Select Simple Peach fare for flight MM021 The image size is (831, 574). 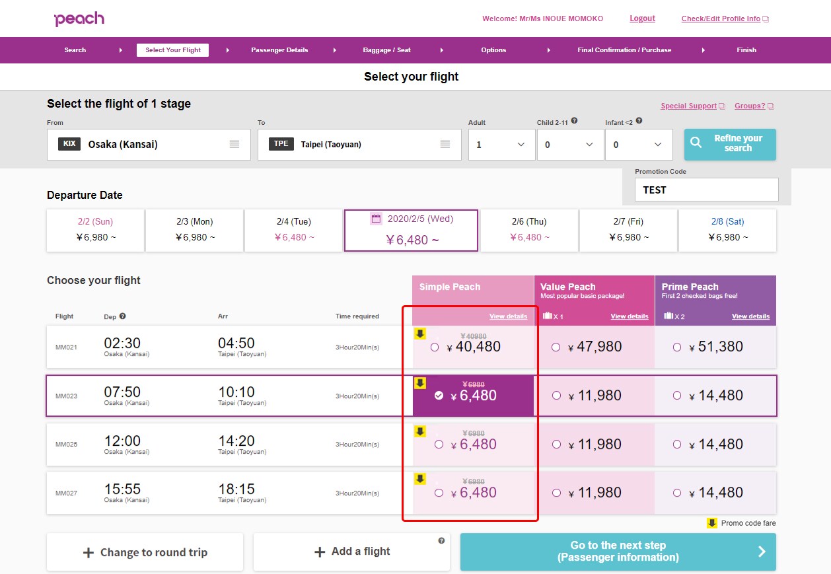pos(434,347)
